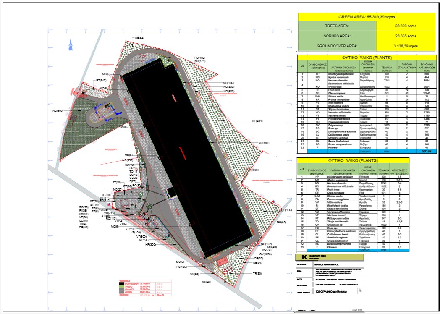Select the PT(347) plant callout
Screen dimensions: 440x314
click(101, 80)
